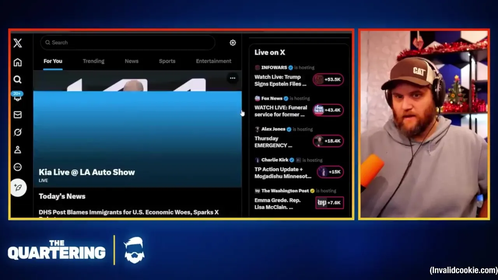Viewport: 498px width, 280px height.
Task: Switch to the News tab
Action: point(132,61)
